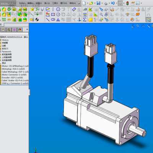Click the motor output shaft in the viewport

click(138, 131)
